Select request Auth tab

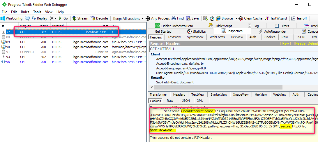coord(253,37)
